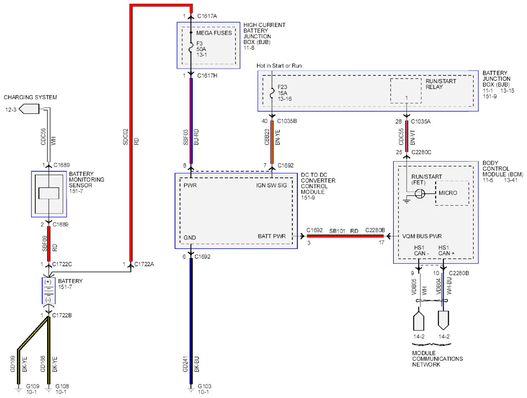Screen dimensions: 527x398
Task: Click the G108 ground label
Action: coord(62,386)
